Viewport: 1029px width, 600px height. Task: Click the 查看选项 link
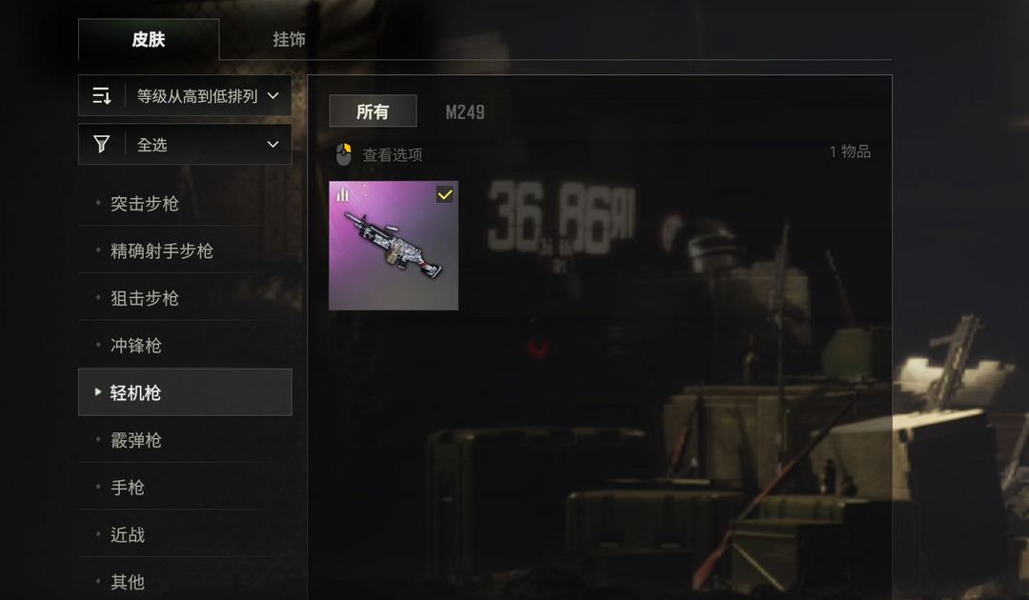coord(393,154)
